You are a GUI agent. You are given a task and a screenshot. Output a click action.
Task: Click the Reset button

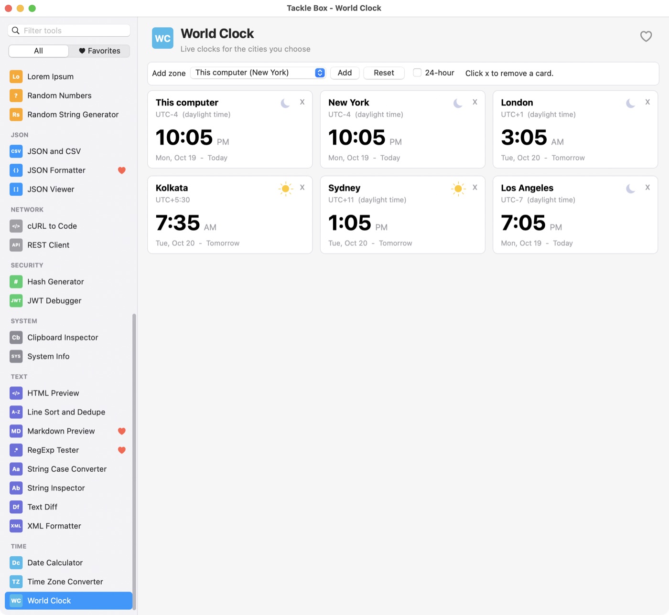point(384,73)
